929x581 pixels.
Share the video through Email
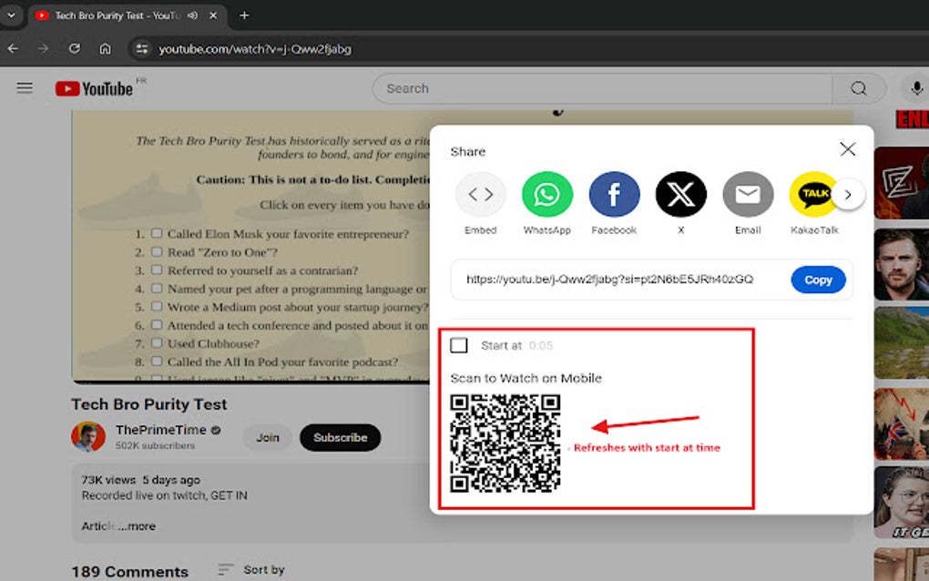748,194
